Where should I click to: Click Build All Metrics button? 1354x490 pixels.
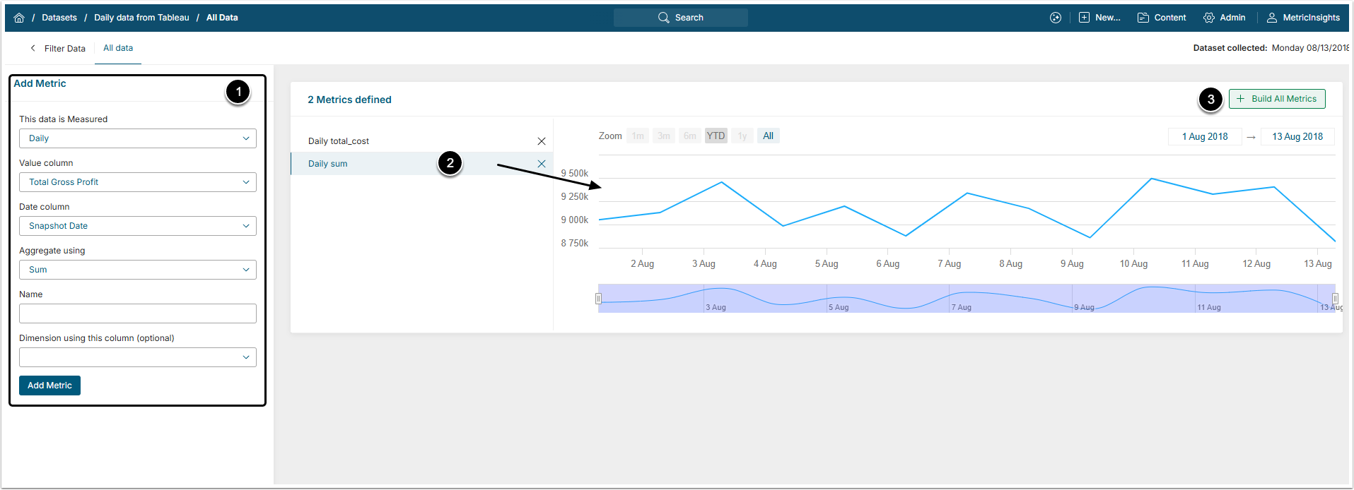tap(1277, 99)
